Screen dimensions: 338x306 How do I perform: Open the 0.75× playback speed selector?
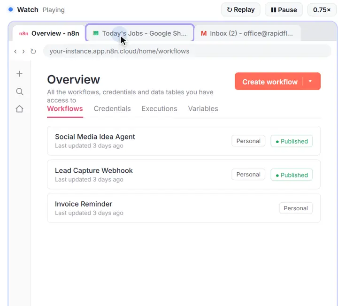(x=322, y=10)
